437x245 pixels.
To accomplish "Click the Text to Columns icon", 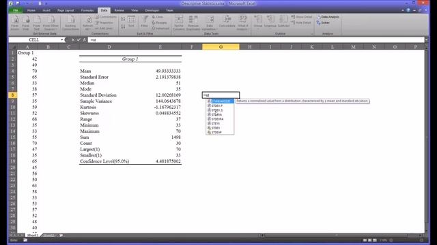I will tap(179, 23).
